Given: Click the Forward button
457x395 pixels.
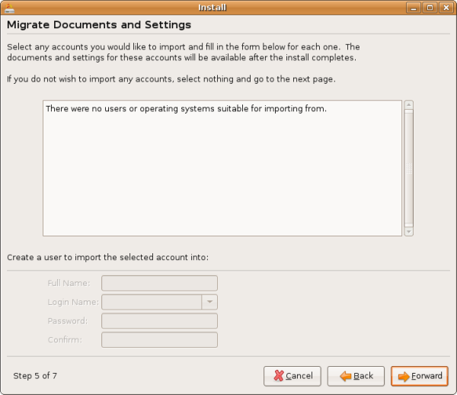Looking at the screenshot, I should tap(420, 376).
